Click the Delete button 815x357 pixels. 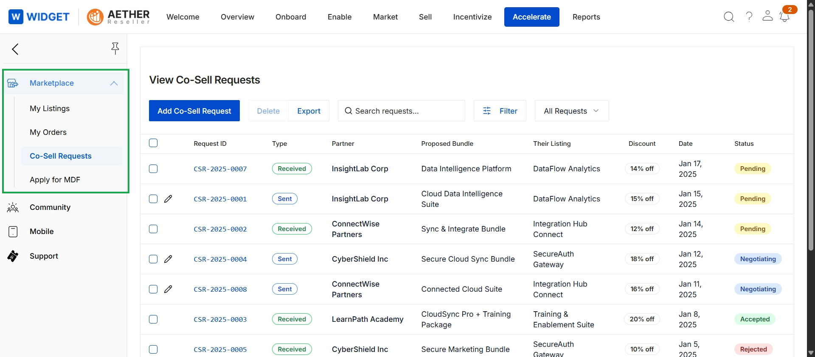tap(268, 111)
